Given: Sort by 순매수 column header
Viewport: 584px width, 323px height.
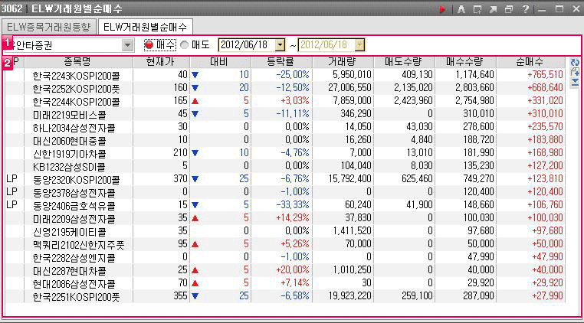Looking at the screenshot, I should [x=530, y=61].
